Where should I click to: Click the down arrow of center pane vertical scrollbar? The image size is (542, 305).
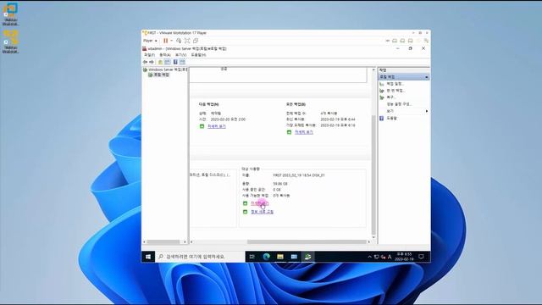tap(373, 237)
